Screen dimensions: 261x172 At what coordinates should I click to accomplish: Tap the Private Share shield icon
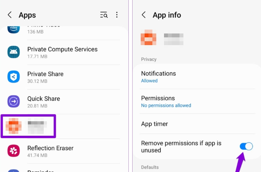click(13, 77)
